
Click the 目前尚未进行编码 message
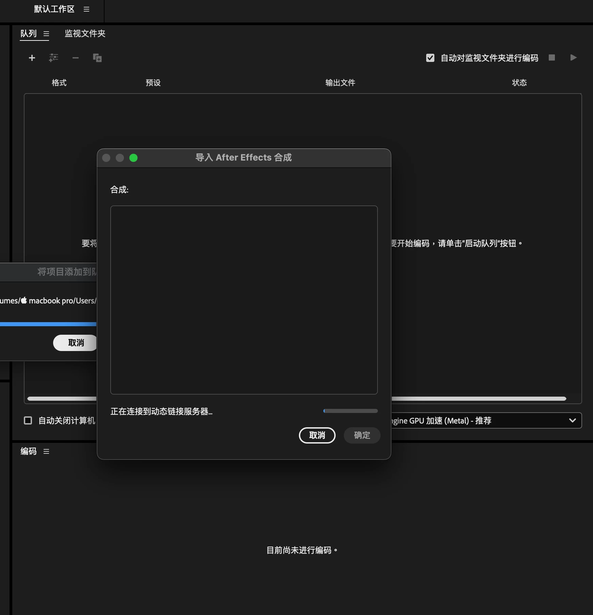pyautogui.click(x=302, y=550)
